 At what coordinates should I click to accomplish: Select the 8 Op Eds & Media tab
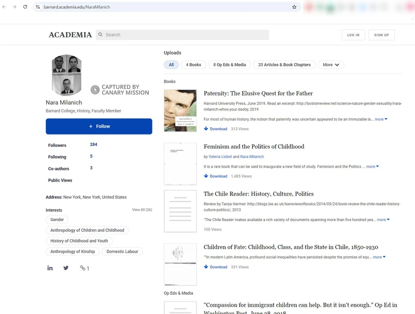pyautogui.click(x=229, y=65)
